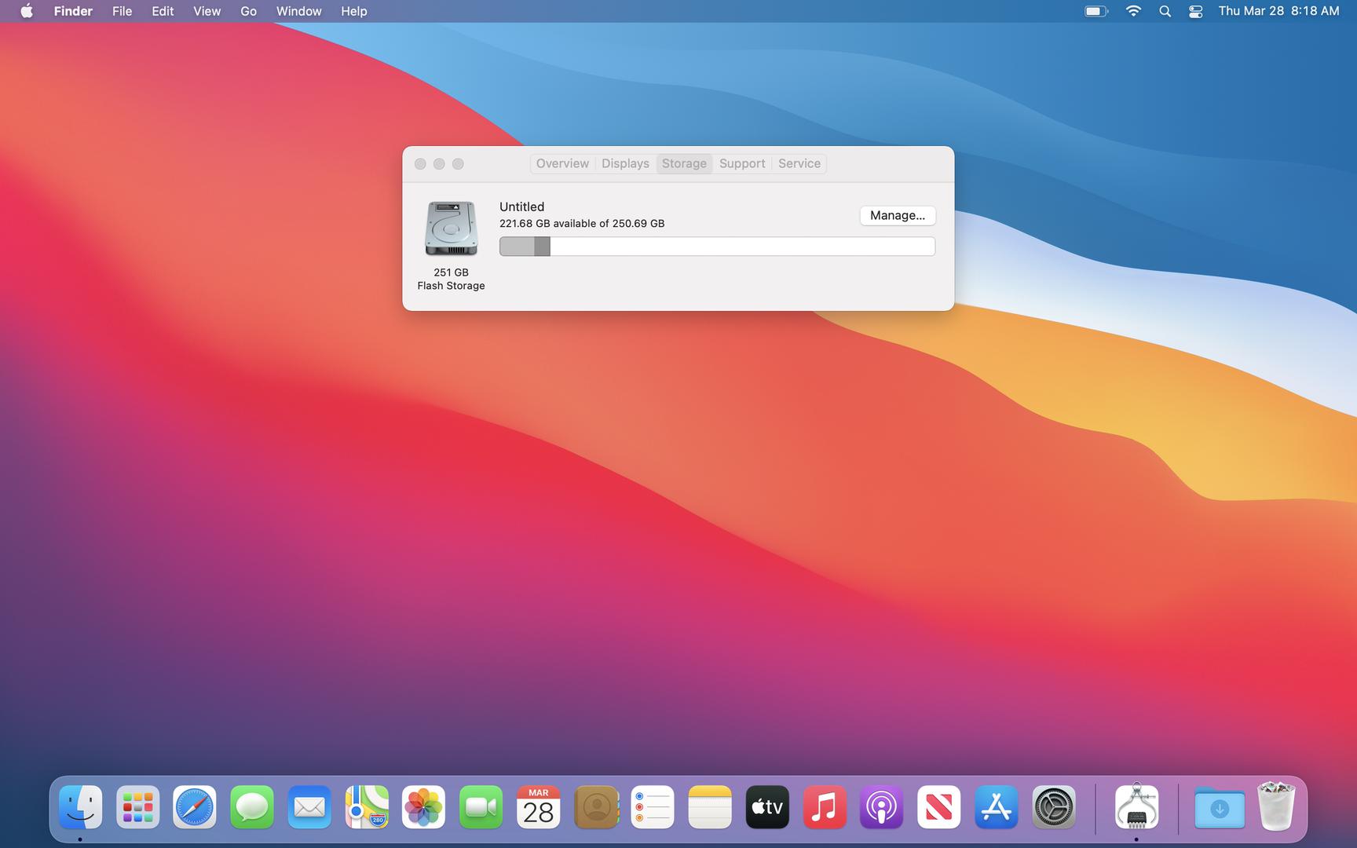The image size is (1357, 848).
Task: Select the Support tab
Action: coord(741,163)
